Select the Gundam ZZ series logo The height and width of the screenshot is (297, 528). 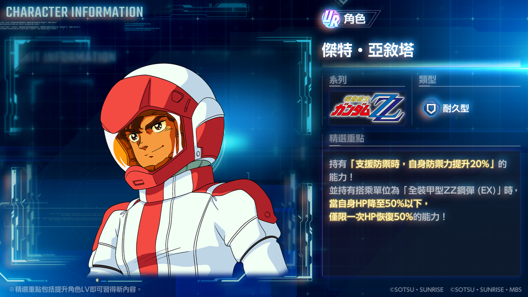[367, 108]
